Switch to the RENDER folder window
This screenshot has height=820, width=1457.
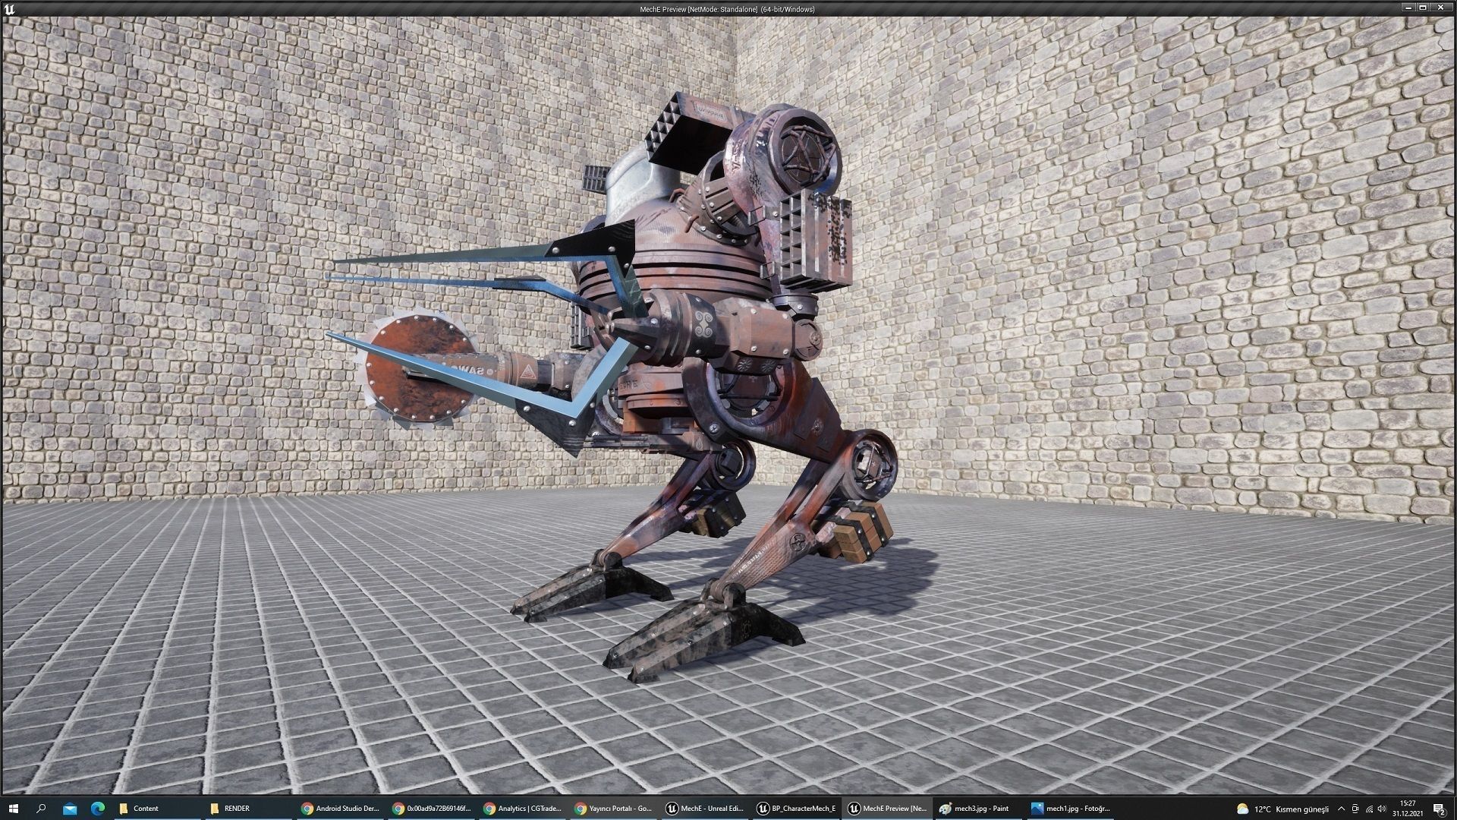click(x=236, y=809)
